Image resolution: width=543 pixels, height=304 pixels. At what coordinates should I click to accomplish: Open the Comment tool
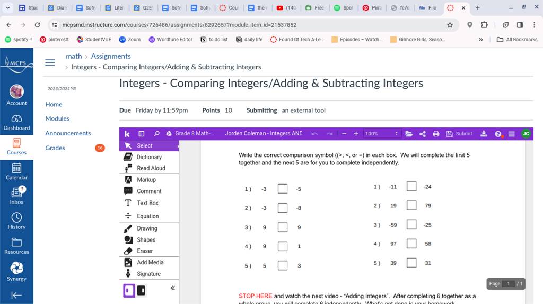[149, 191]
